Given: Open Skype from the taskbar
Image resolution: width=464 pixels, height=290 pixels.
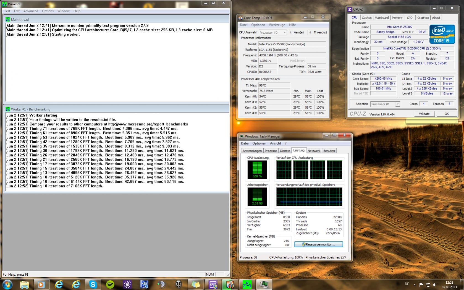Looking at the screenshot, I should pos(93,284).
